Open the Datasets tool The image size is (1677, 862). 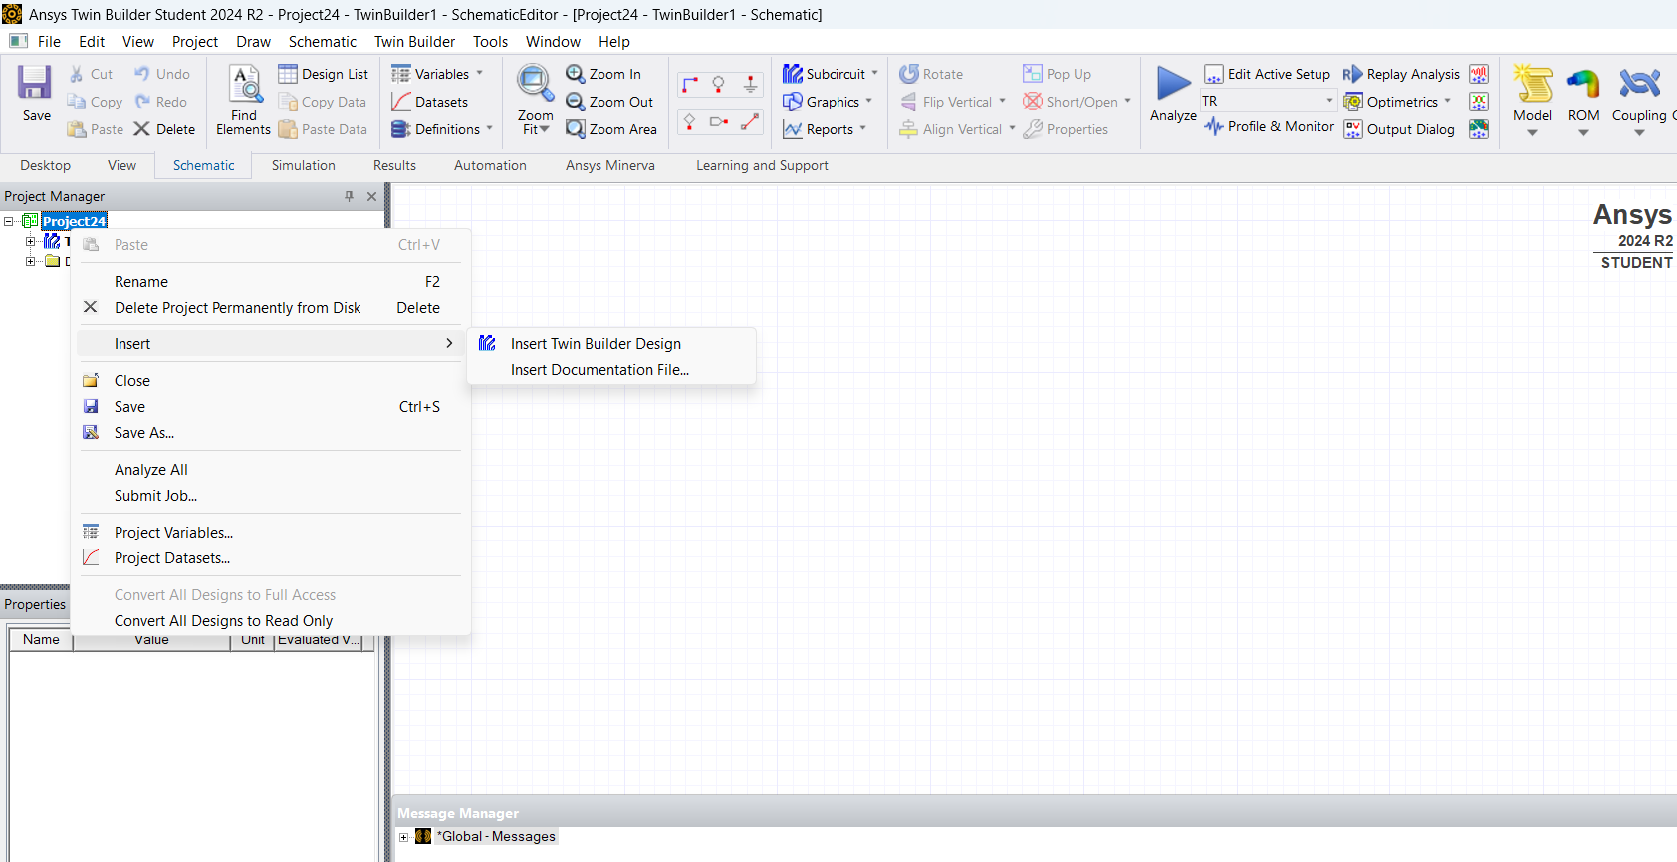[430, 102]
